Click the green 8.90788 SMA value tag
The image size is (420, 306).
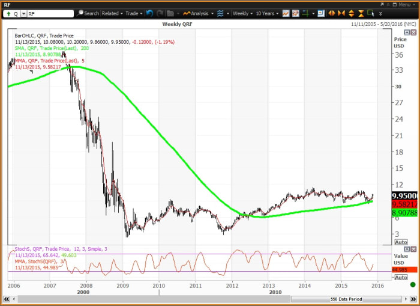(x=404, y=213)
